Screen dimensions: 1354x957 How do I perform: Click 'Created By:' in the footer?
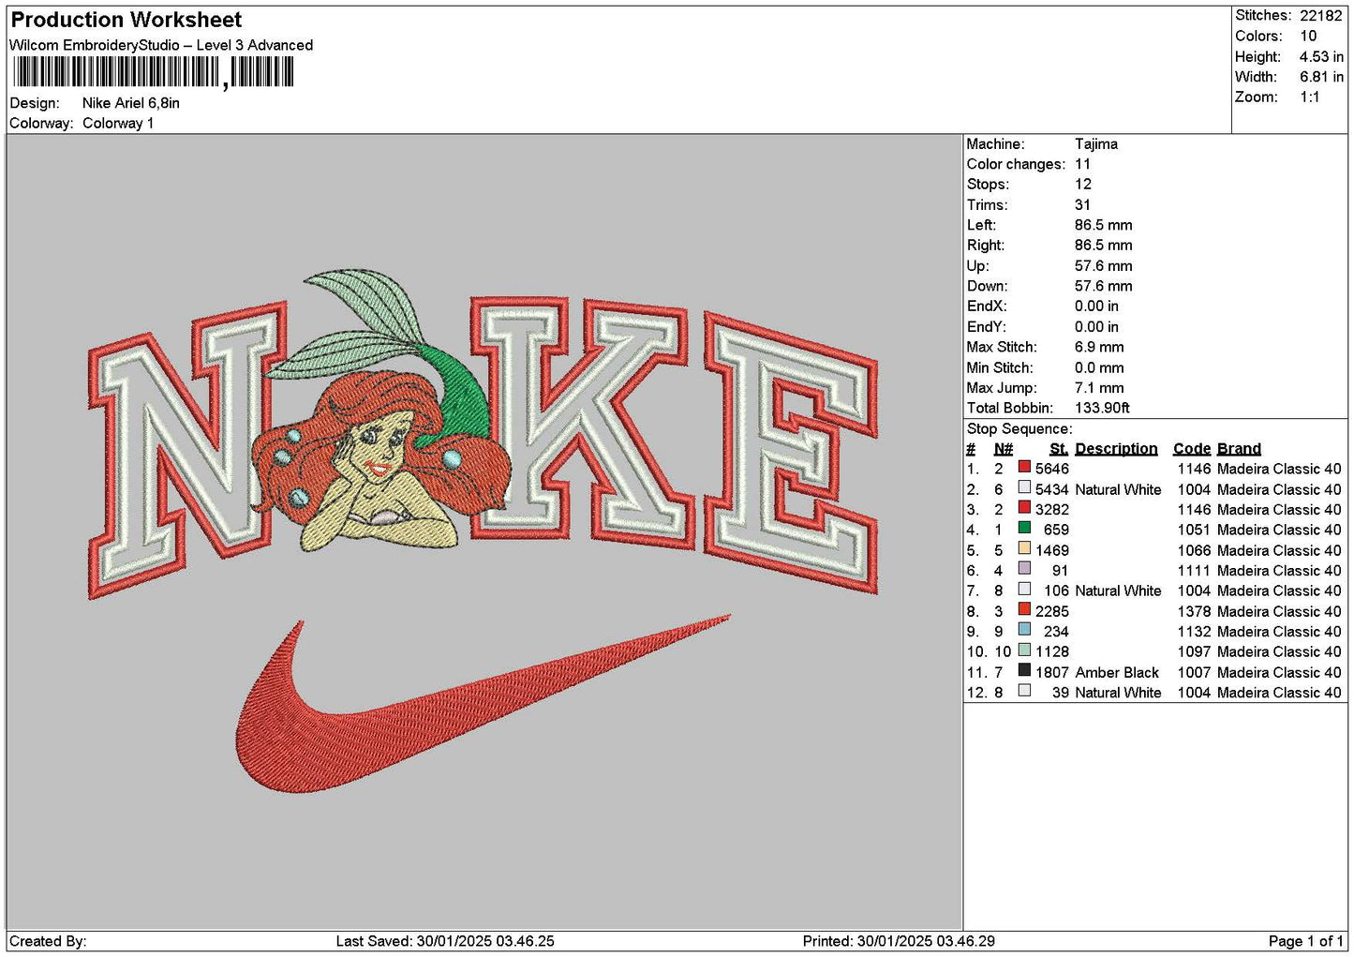(x=48, y=941)
